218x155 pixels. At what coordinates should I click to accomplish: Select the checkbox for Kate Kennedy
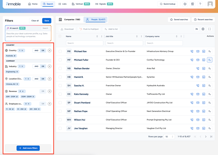(x=60, y=94)
